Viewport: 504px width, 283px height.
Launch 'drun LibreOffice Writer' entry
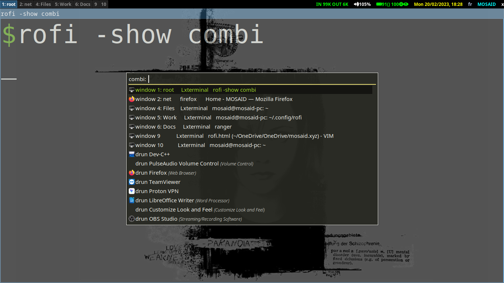pos(250,200)
